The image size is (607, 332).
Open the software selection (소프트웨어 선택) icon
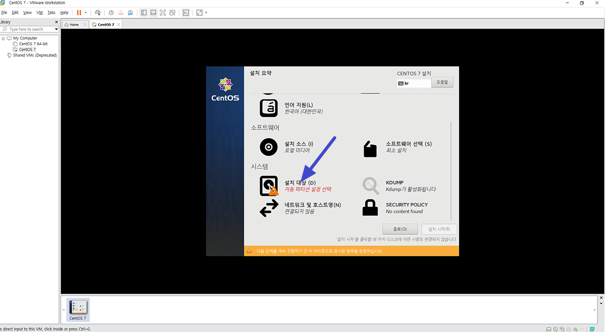point(370,149)
